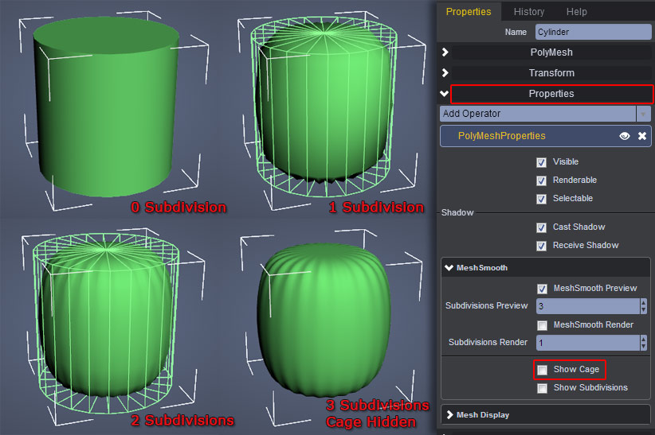The width and height of the screenshot is (655, 435).
Task: Click the 3 Subdivisions cage hidden preview
Action: (324, 320)
